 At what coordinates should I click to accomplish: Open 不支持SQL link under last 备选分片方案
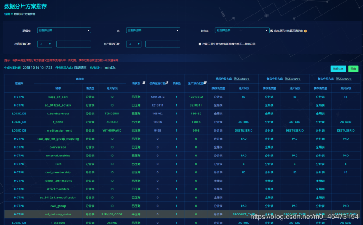(344, 79)
